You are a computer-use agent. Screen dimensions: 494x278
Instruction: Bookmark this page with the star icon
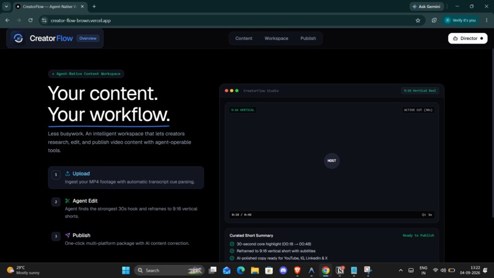point(418,20)
